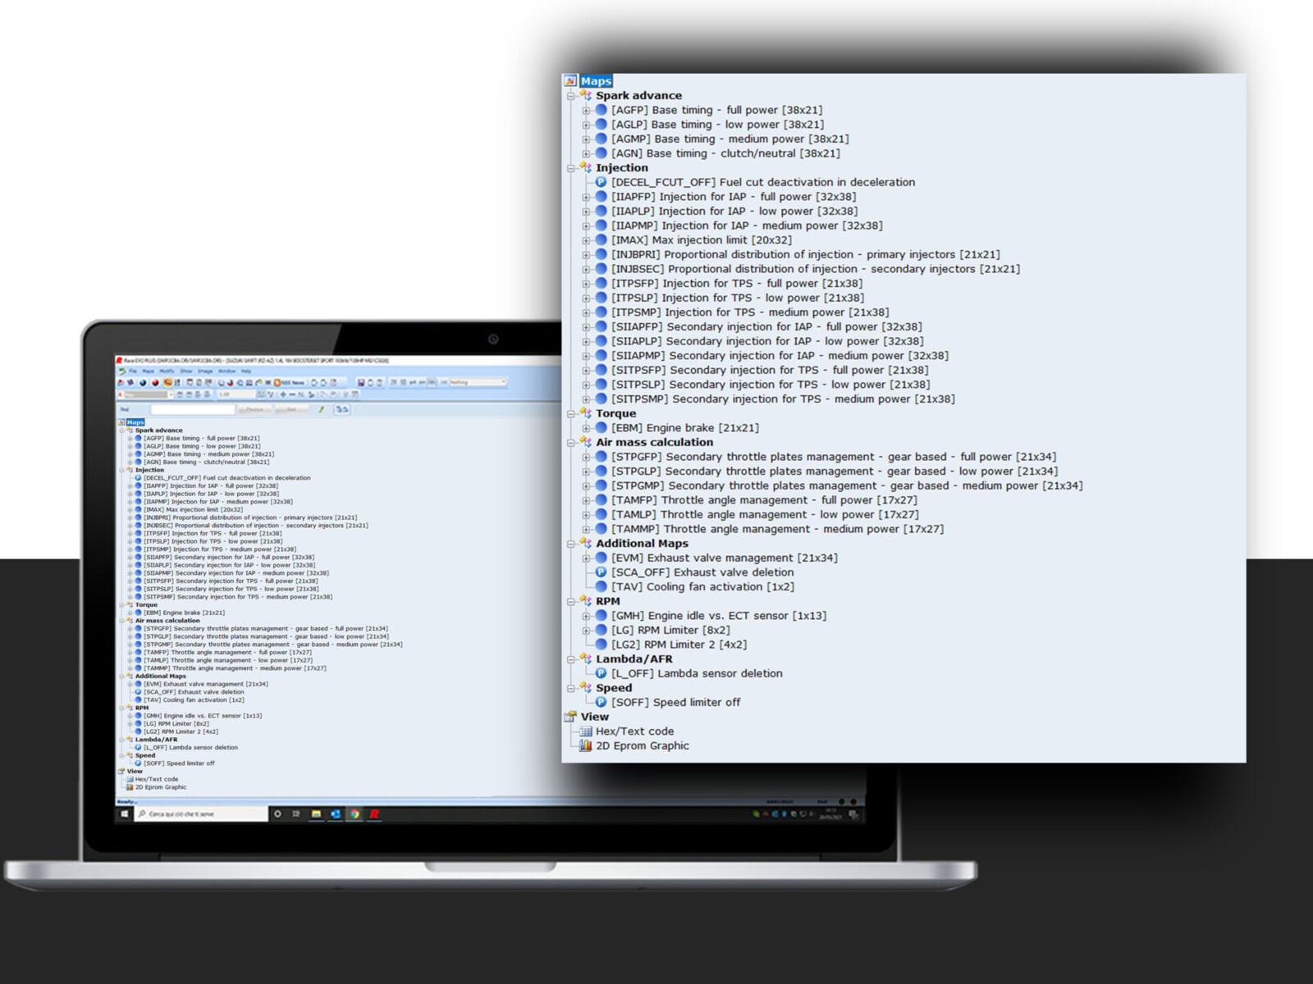Image resolution: width=1313 pixels, height=984 pixels.
Task: Click the Maps root icon in enlarged panel
Action: point(570,81)
